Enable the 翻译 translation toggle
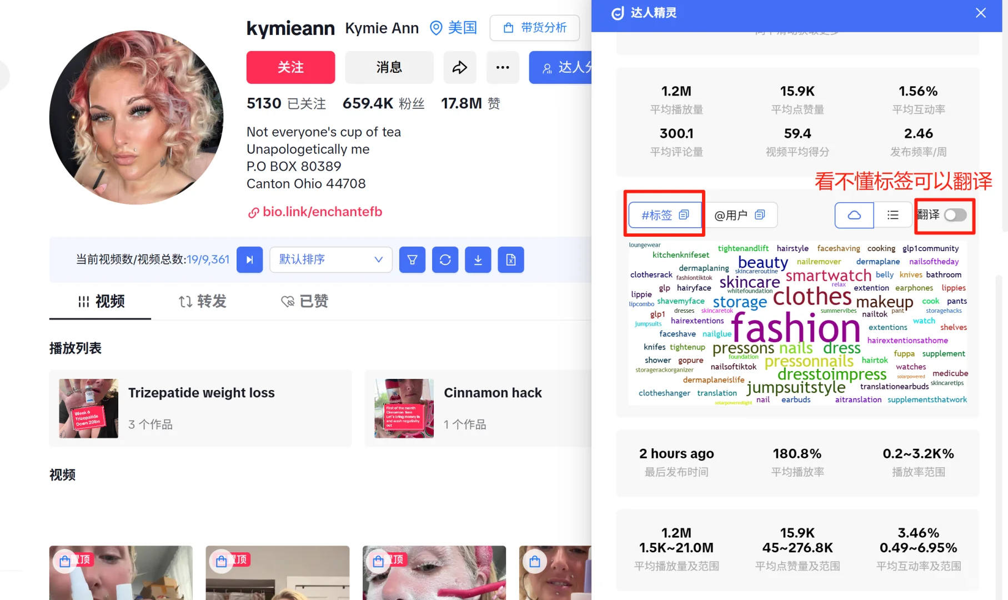The width and height of the screenshot is (1008, 600). pyautogui.click(x=955, y=215)
